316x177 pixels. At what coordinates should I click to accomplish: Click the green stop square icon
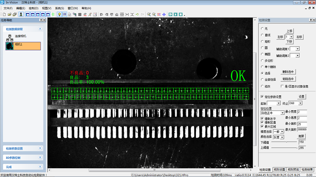click(180, 14)
